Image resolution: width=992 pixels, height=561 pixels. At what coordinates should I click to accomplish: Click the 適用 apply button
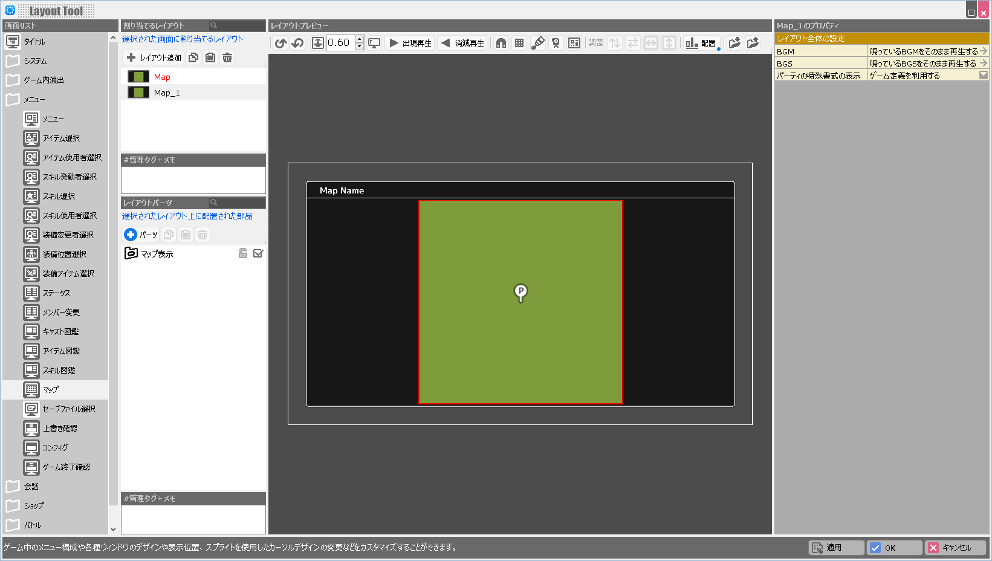pyautogui.click(x=837, y=548)
